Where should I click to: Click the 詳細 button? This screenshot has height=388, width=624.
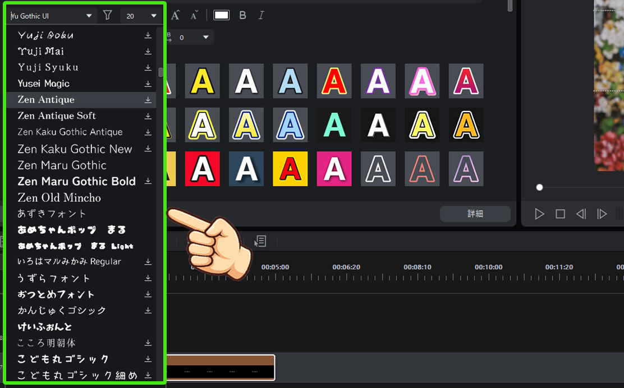tap(475, 214)
